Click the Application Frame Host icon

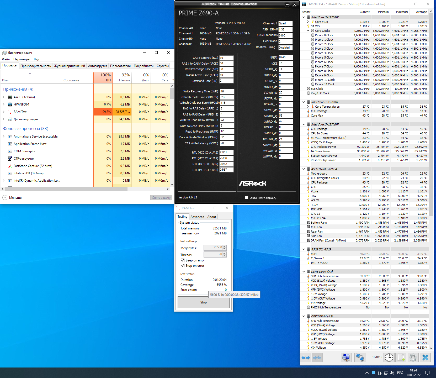(10, 144)
